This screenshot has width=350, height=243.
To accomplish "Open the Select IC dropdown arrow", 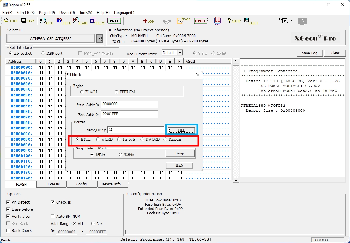I will pyautogui.click(x=99, y=39).
